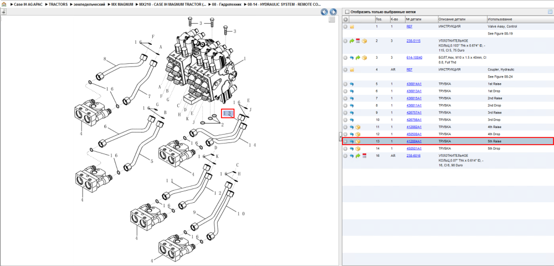Click folder icon in position 1 row
554x266 pixels.
click(x=352, y=27)
